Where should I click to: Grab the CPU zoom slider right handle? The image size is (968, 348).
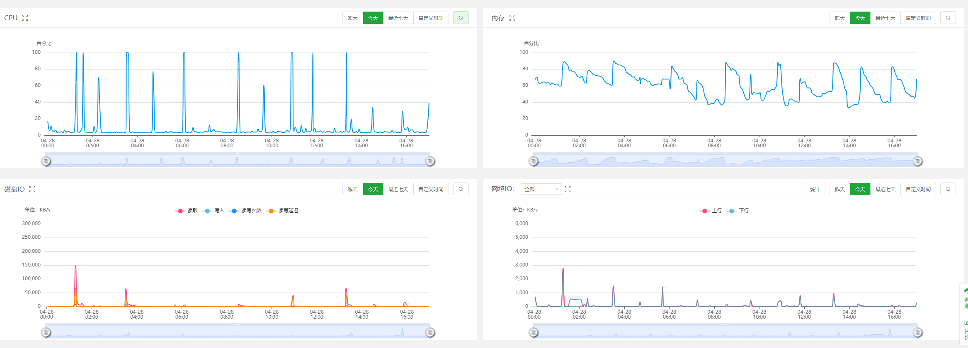tap(430, 161)
